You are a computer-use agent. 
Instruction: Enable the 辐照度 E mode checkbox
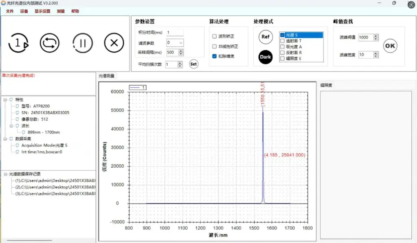pos(283,59)
